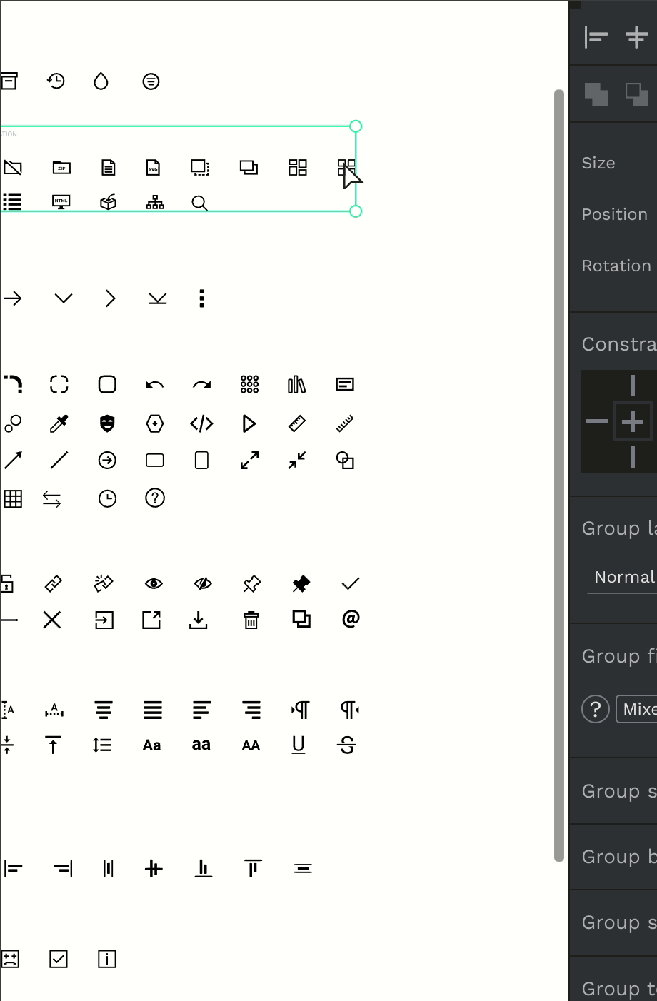The height and width of the screenshot is (1001, 657).
Task: Click the question mark beside Mixed
Action: click(596, 709)
